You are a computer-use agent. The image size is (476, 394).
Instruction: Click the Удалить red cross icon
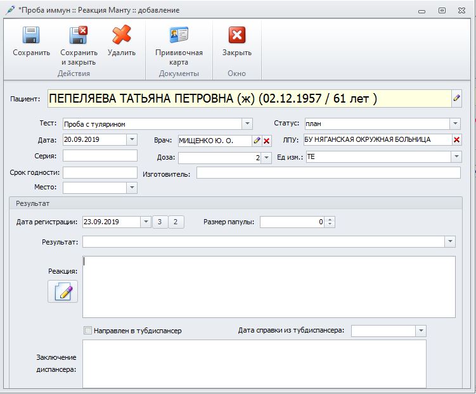pyautogui.click(x=121, y=35)
